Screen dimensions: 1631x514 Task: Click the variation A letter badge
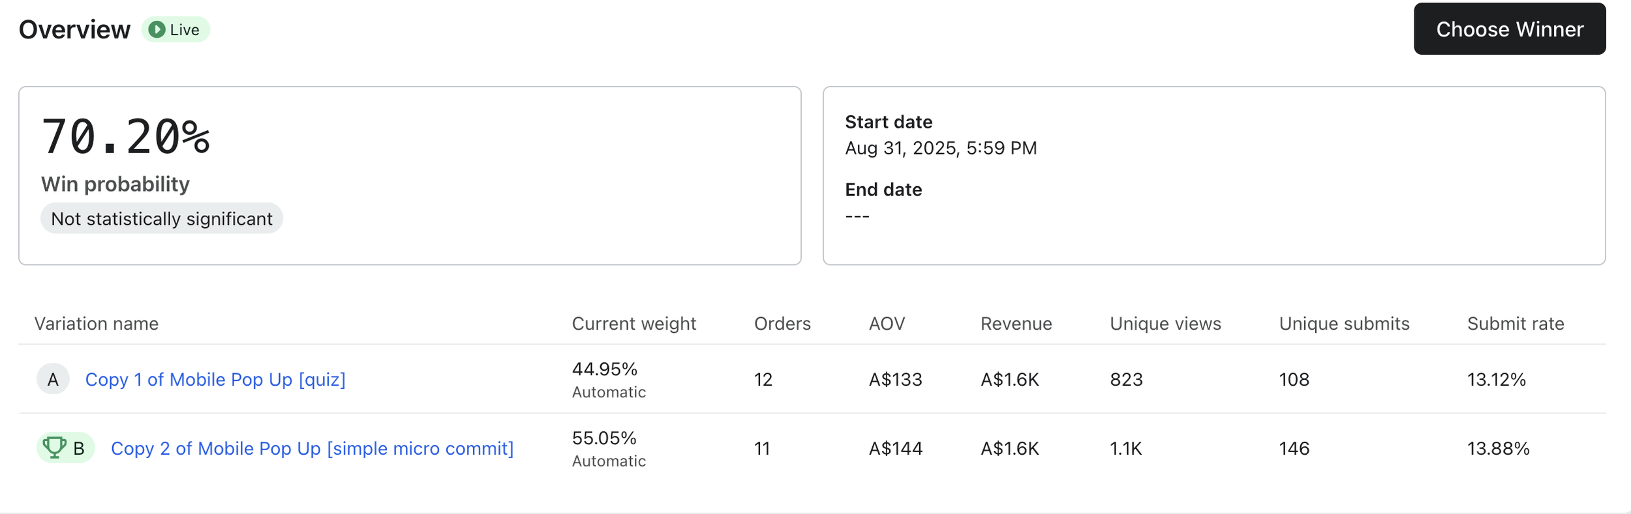[x=53, y=379]
